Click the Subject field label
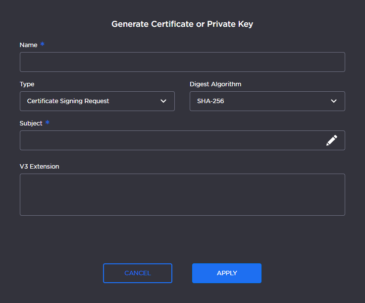The height and width of the screenshot is (303, 365). [31, 123]
